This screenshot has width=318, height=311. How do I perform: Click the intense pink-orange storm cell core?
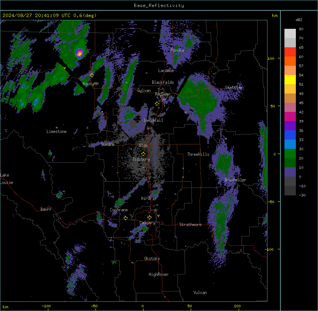point(80,53)
